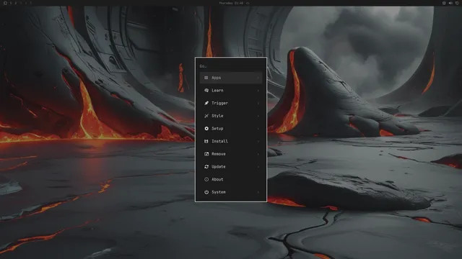Select the Setup menu entry
462x259 pixels.
[x=231, y=128]
